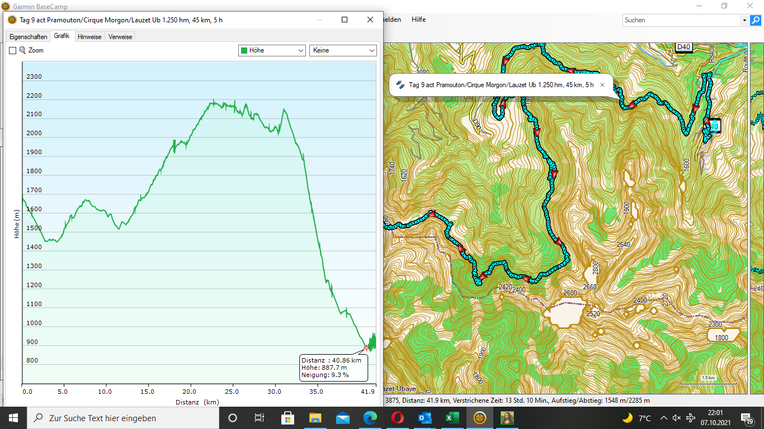Switch to the Hinweise tab
764x429 pixels.
[89, 37]
